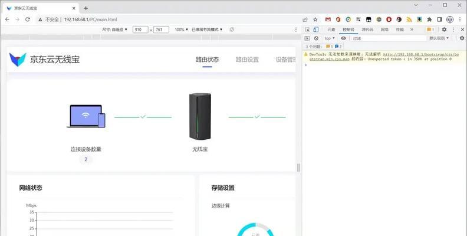
Task: Open the throttling mode dropdown
Action: tap(207, 29)
